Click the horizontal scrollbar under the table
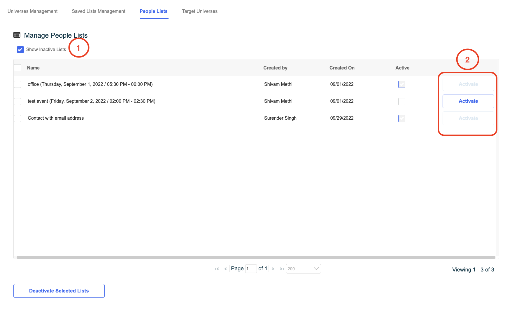The image size is (519, 317). click(256, 257)
